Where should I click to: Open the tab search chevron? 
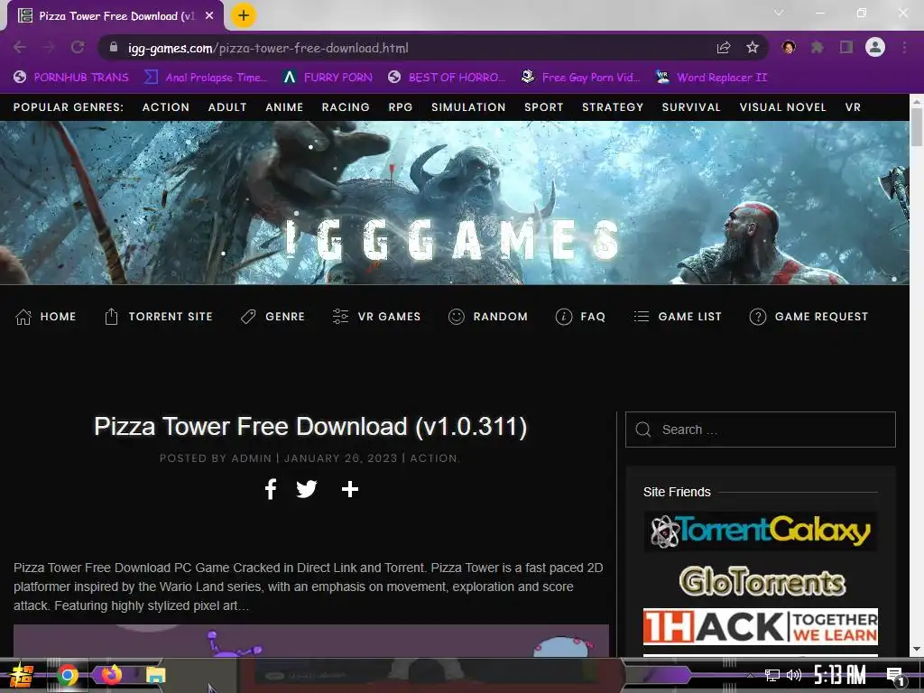click(779, 13)
